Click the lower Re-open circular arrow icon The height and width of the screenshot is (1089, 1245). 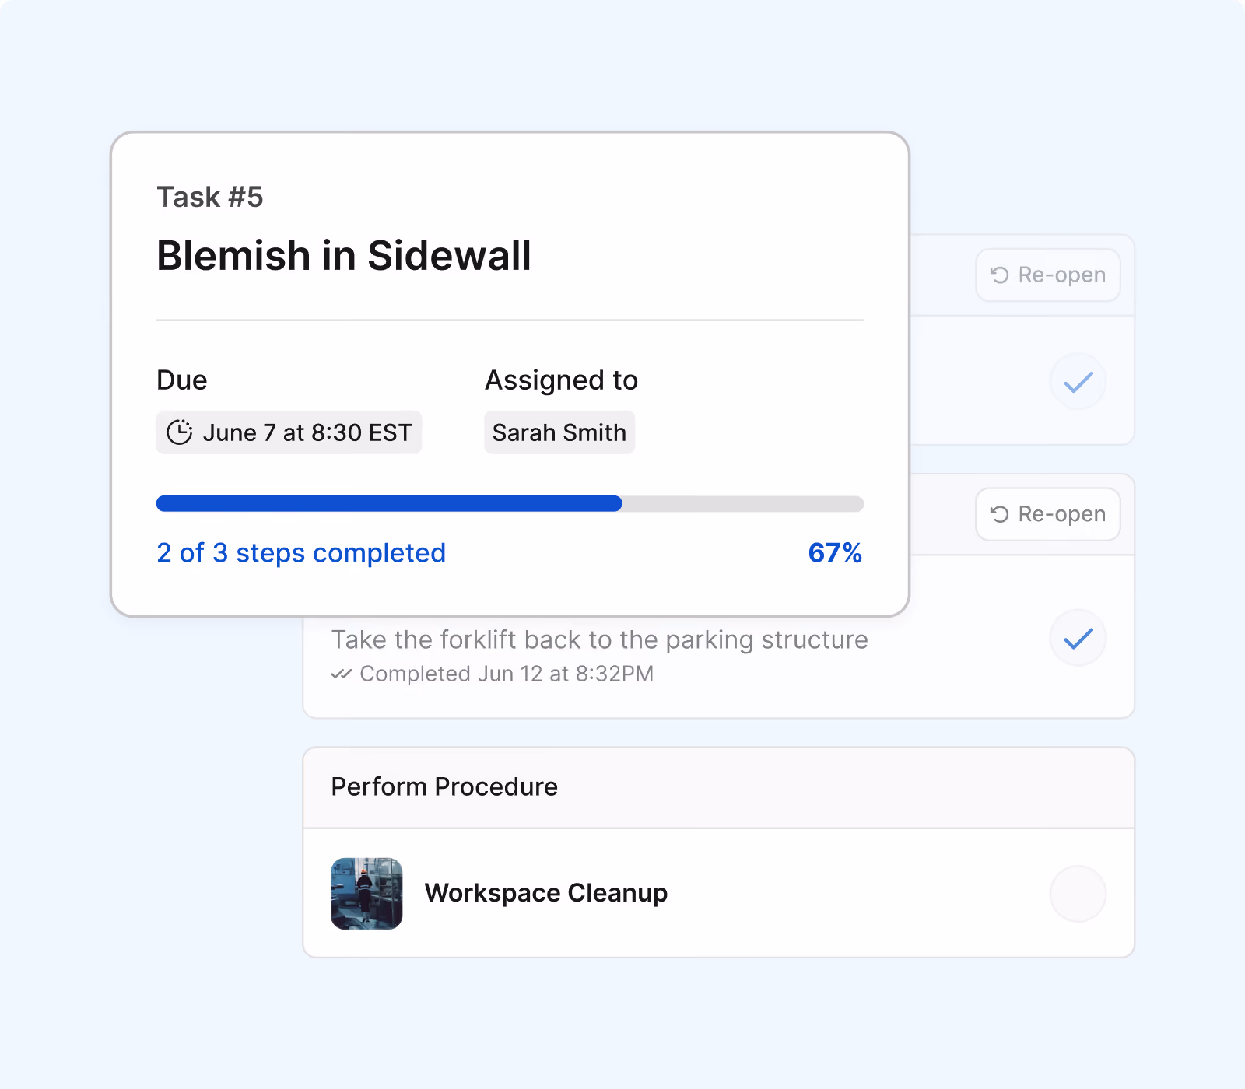tap(999, 514)
